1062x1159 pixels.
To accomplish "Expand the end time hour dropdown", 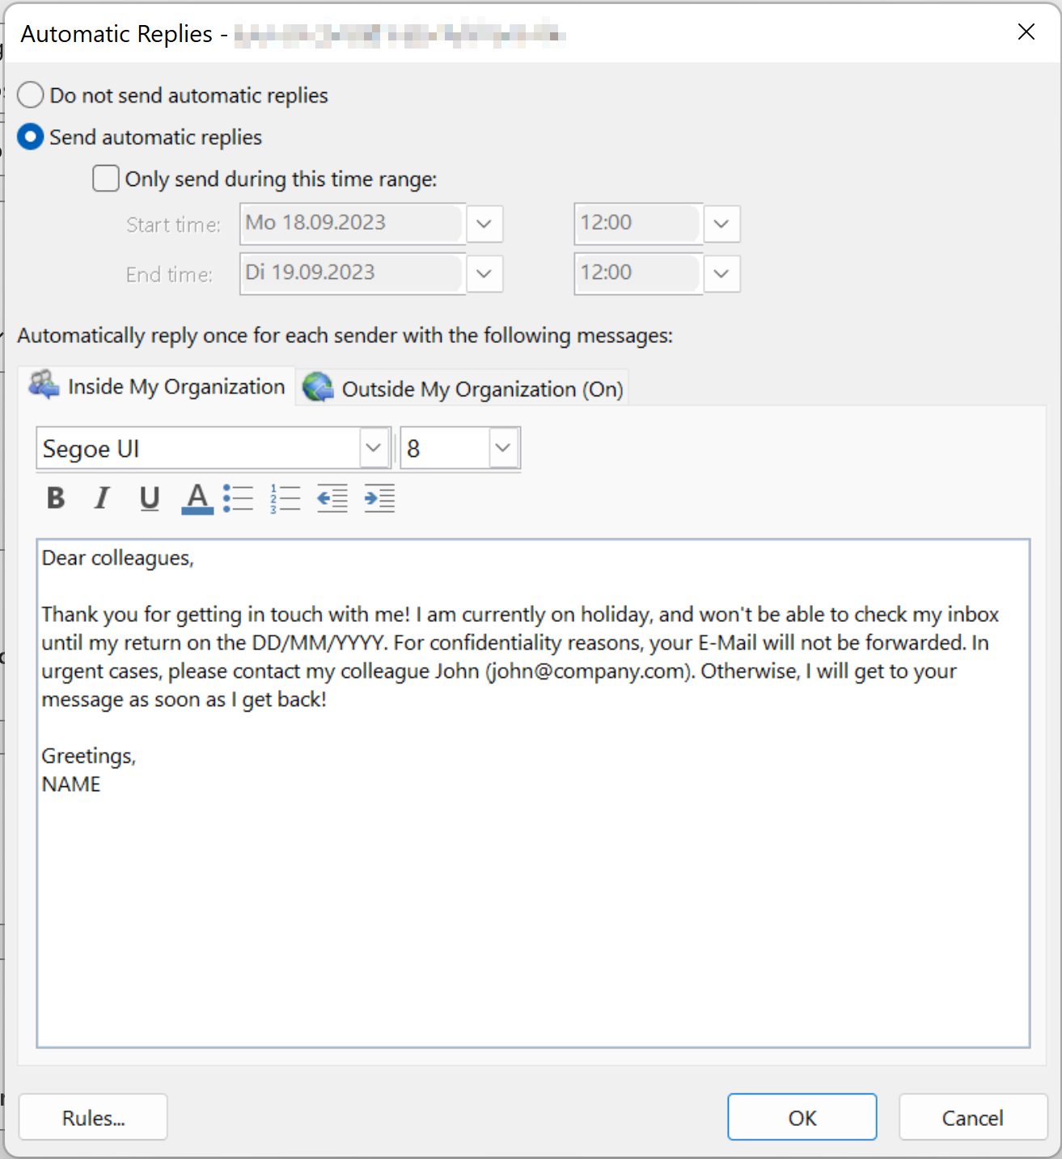I will click(721, 274).
